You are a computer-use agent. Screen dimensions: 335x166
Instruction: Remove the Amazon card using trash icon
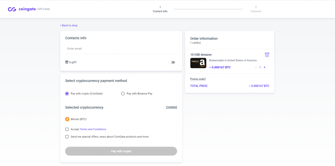(x=267, y=55)
